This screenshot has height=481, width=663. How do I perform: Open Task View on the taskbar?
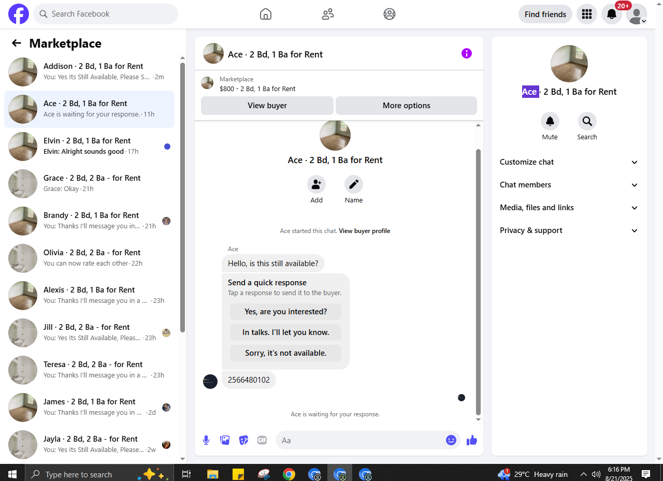pyautogui.click(x=186, y=474)
